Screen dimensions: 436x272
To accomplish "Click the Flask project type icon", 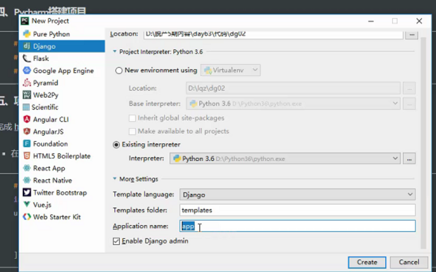I will point(27,59).
